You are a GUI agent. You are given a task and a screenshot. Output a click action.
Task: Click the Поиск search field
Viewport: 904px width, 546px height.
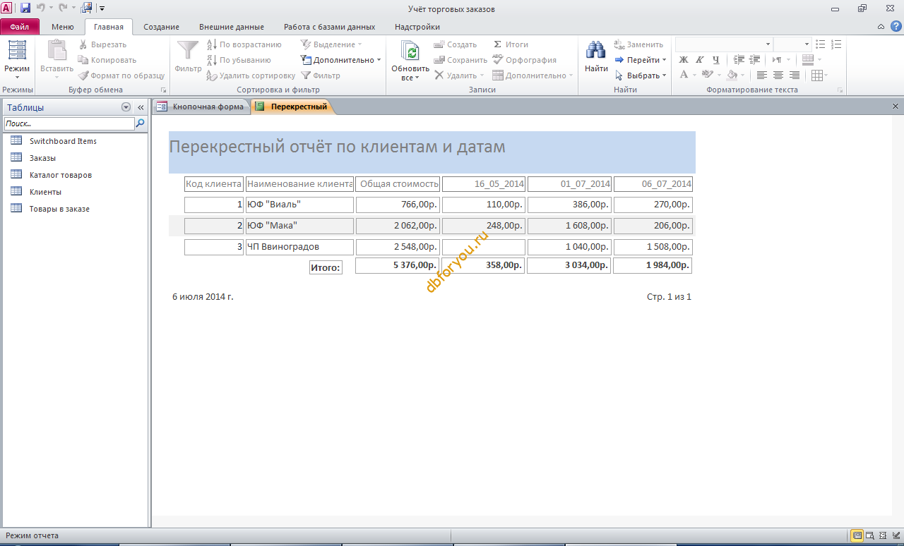click(69, 123)
